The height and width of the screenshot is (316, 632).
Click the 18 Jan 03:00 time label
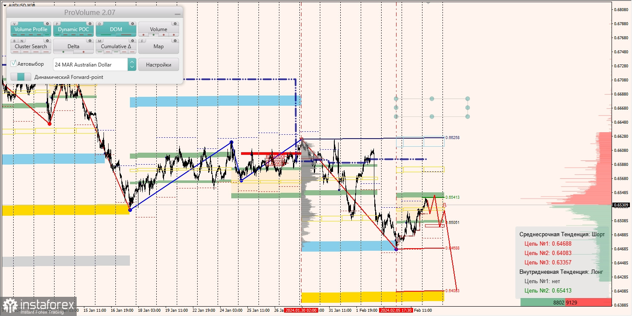tap(150, 310)
